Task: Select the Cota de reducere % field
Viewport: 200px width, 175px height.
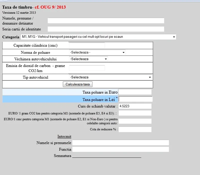Action: tap(135, 129)
